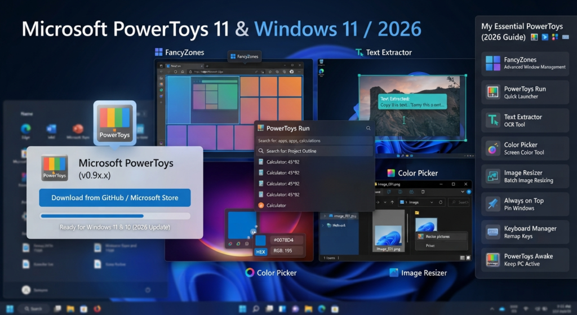Click the user avatar in Start menu
Screen dimensions: 577x315
pos(26,290)
